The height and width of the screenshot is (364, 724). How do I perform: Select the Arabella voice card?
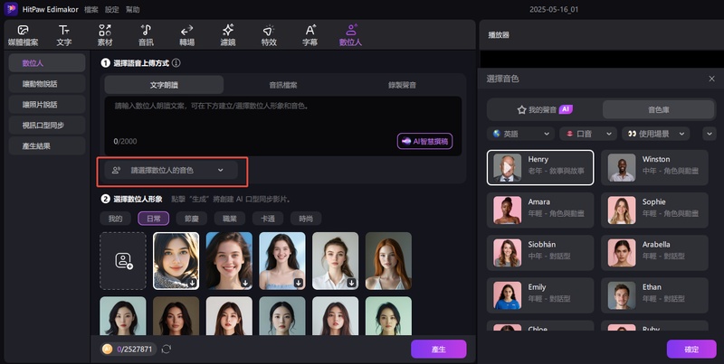coord(654,253)
